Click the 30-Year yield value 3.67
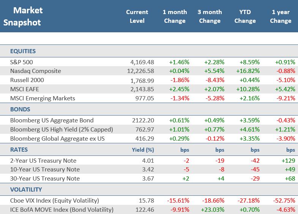The height and width of the screenshot is (214, 298). 148,179
